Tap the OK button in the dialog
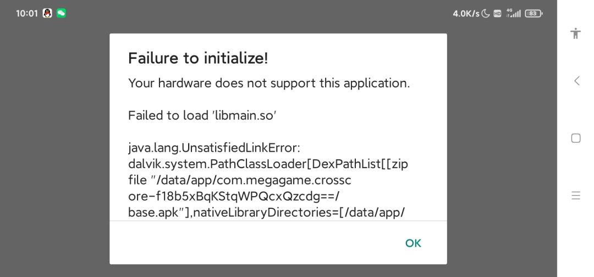This screenshot has height=277, width=594. 413,243
